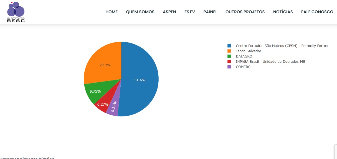Open OUTROS PROJETOS menu
This screenshot has width=337, height=159.
click(x=245, y=12)
